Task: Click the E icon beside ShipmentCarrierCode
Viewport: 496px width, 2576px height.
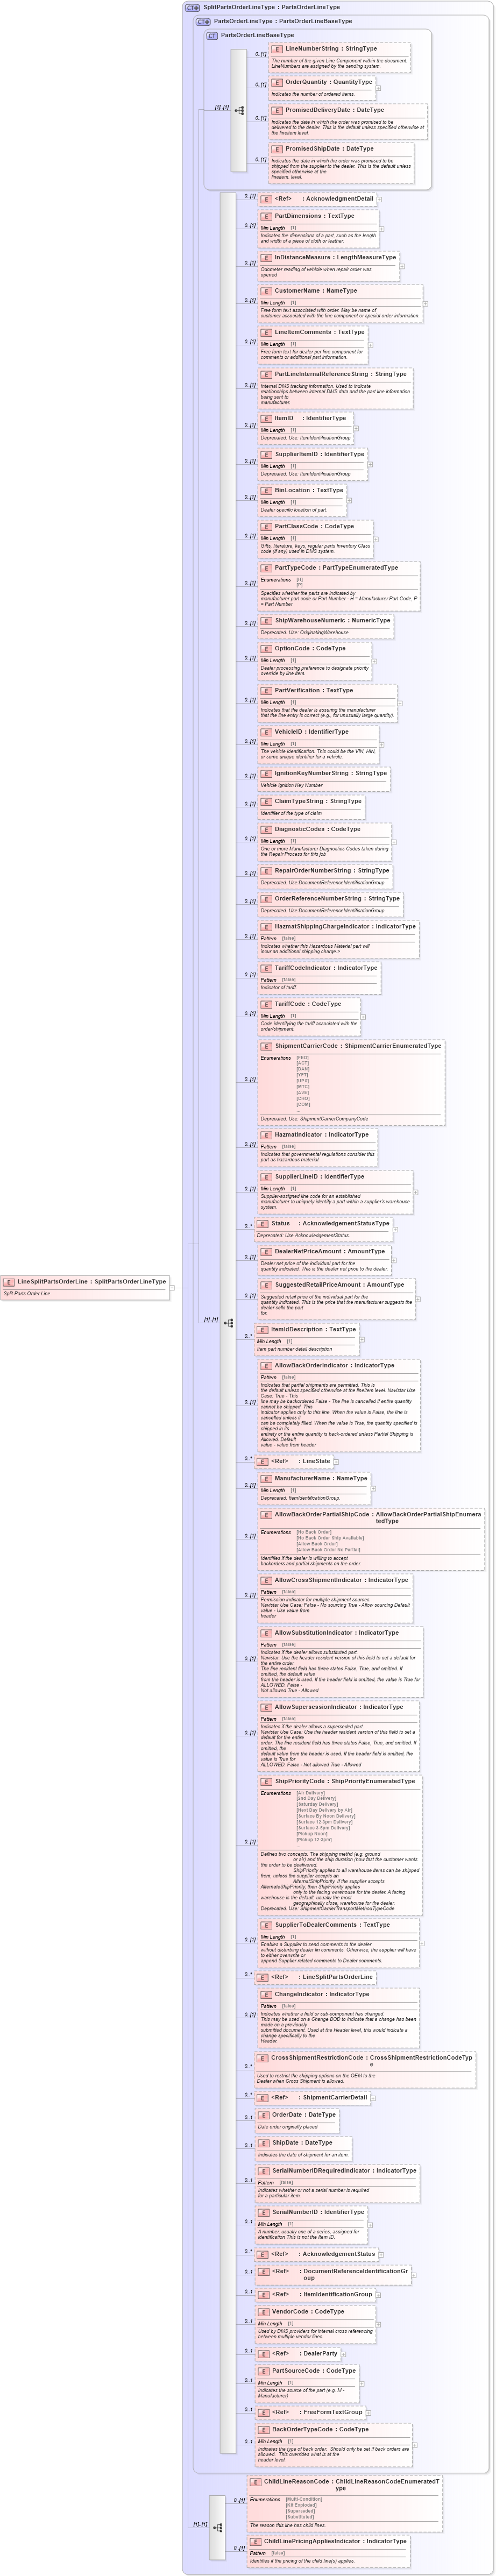Action: (x=267, y=1045)
